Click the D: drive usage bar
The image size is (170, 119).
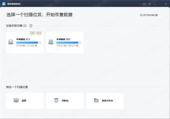(x=69, y=42)
